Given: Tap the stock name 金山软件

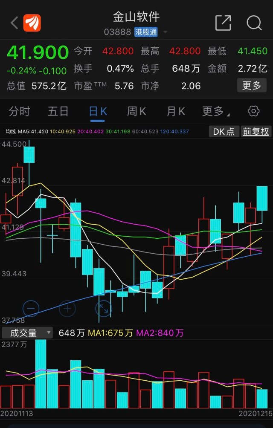Looking at the screenshot, I should [x=136, y=17].
